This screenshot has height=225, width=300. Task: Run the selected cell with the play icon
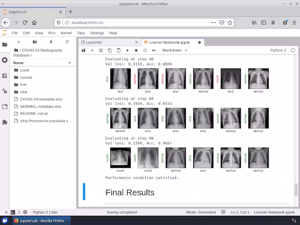pos(127,51)
